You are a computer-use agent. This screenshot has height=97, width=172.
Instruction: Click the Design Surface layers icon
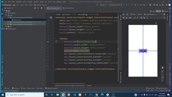coord(124,14)
